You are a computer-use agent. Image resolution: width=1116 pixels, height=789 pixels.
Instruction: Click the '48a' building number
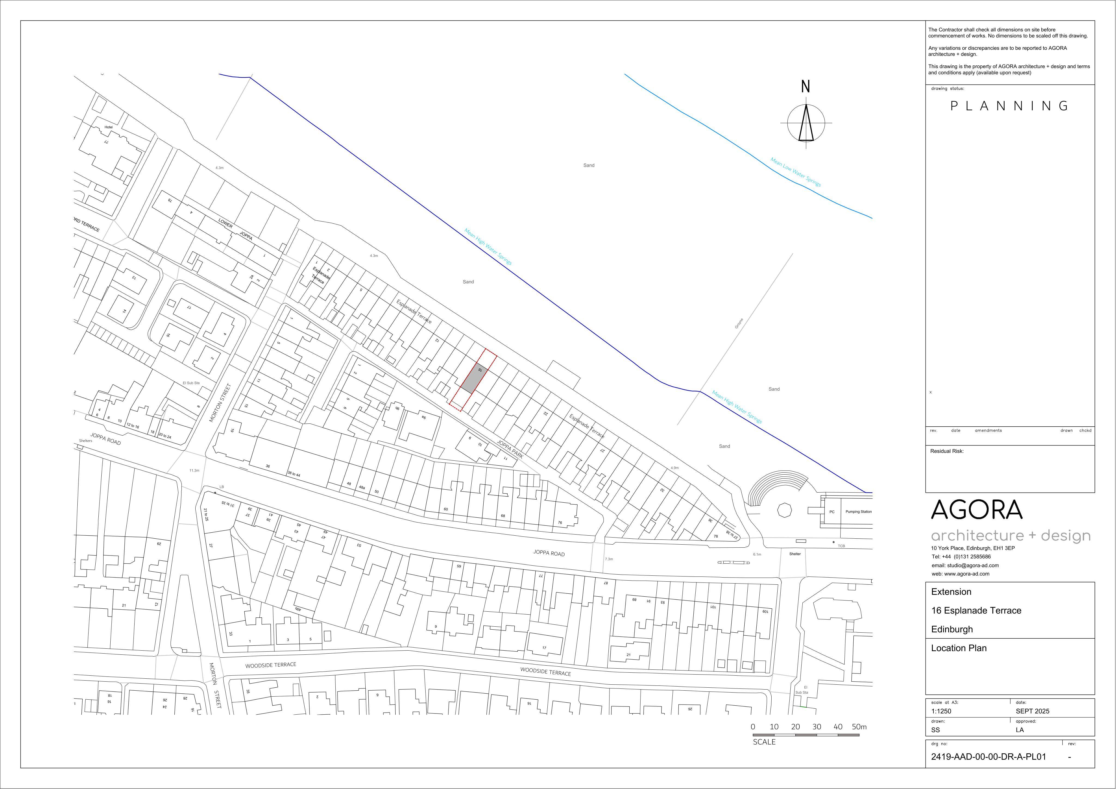coord(362,487)
